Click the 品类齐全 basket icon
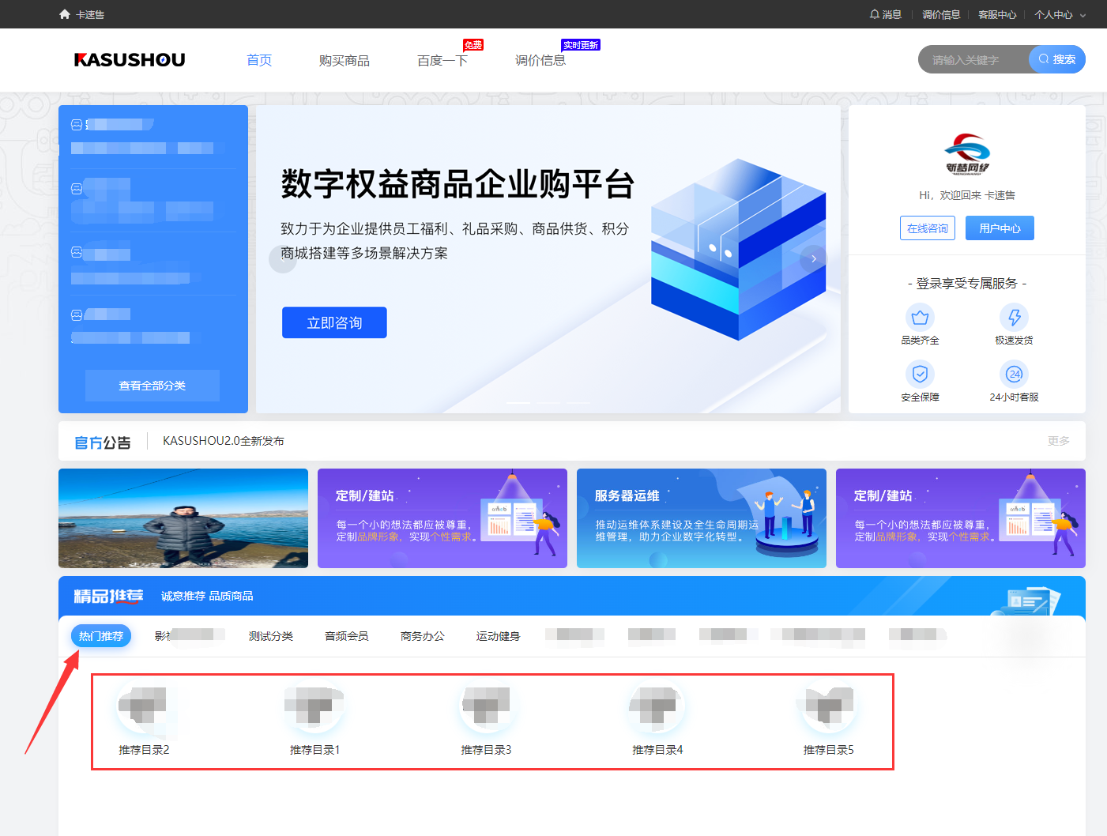 point(920,318)
